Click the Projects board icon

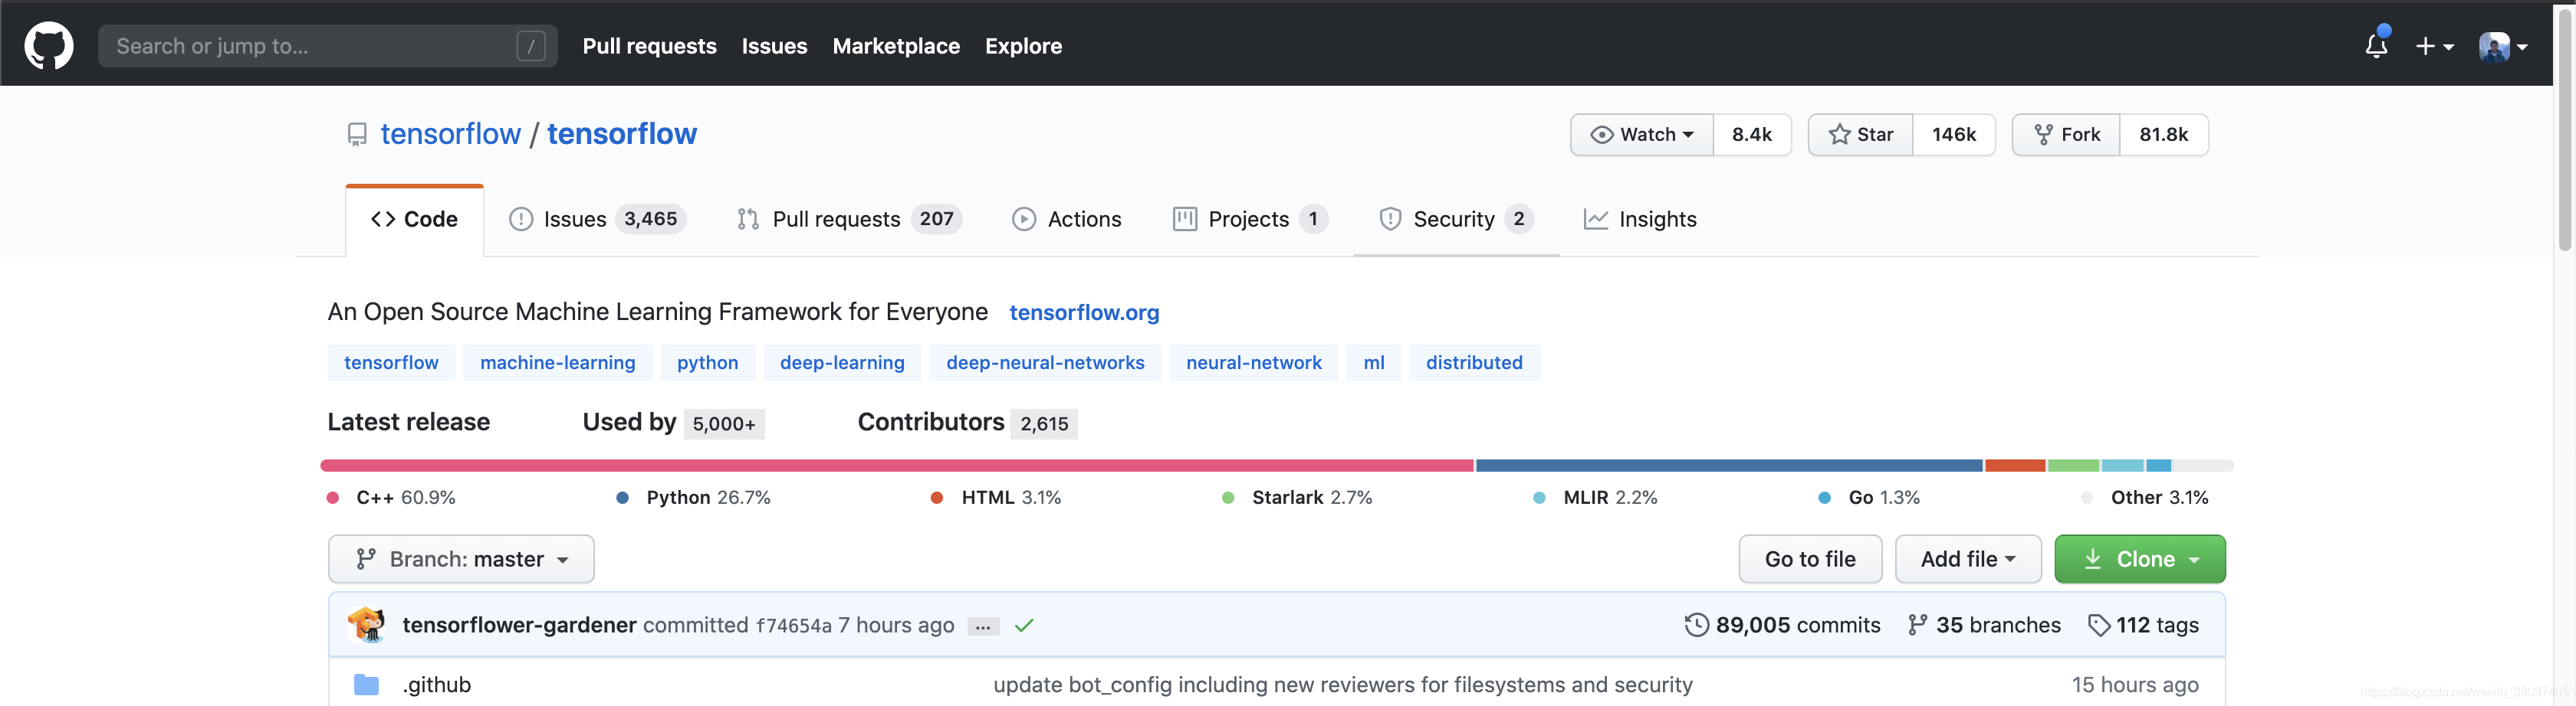click(x=1184, y=220)
